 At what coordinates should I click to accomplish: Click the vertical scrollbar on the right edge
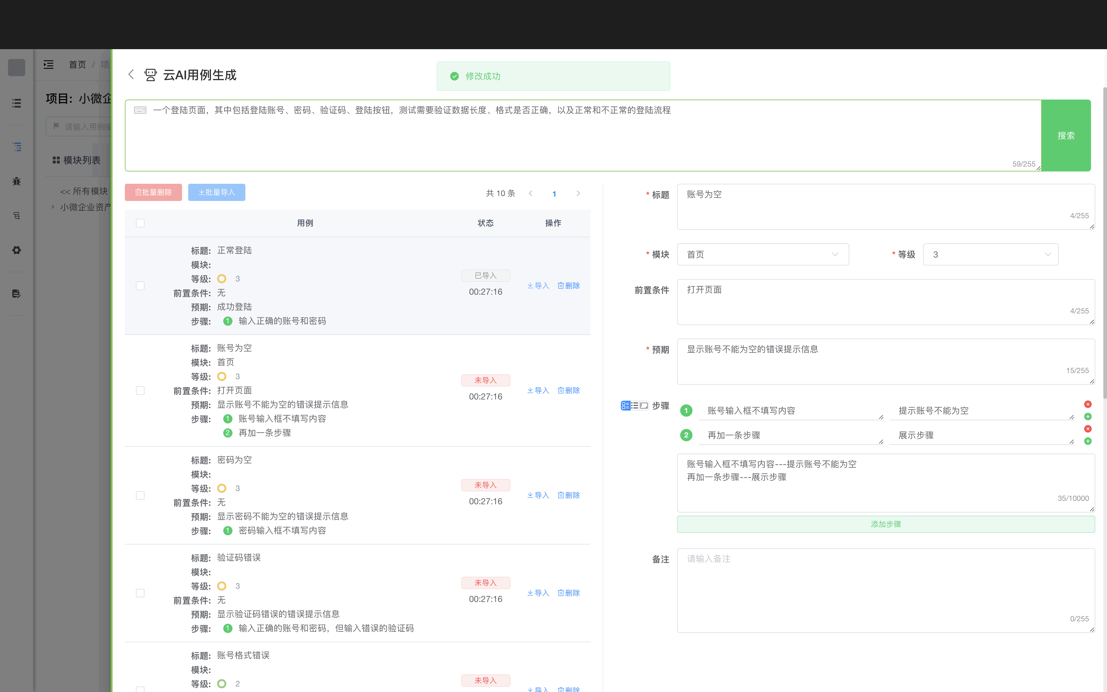(x=1104, y=242)
